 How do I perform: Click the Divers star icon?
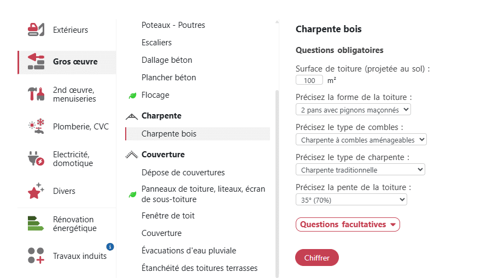point(36,191)
